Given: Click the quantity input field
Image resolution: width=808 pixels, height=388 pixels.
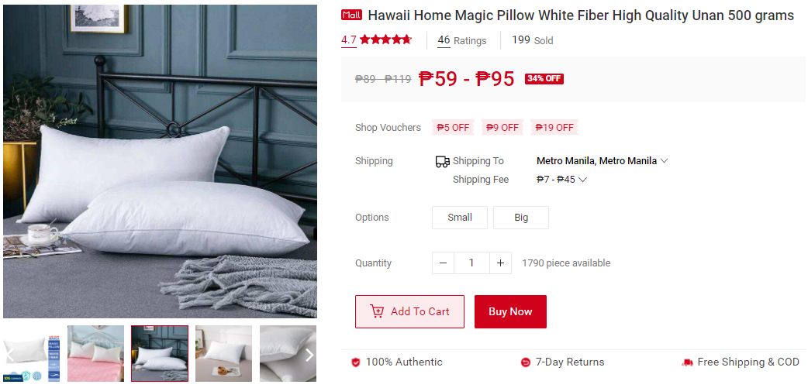Looking at the screenshot, I should [x=471, y=263].
